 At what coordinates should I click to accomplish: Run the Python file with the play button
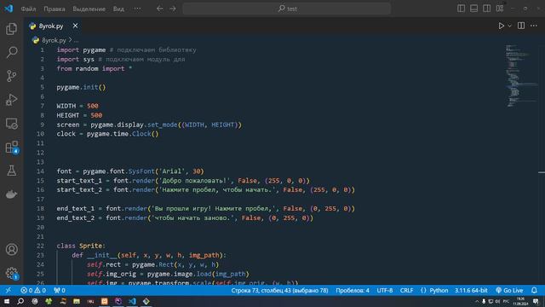502,26
